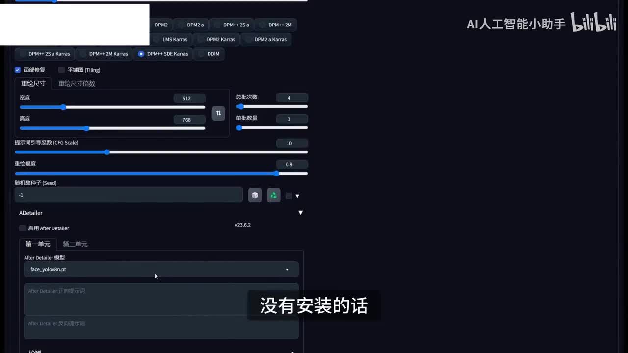This screenshot has height=353, width=628.
Task: Select the DPM2 a Karras sampler
Action: coord(266,39)
